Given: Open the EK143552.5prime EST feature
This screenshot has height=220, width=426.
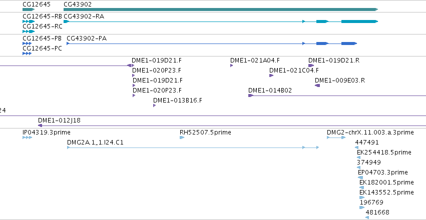Looking at the screenshot, I should pyautogui.click(x=362, y=197).
